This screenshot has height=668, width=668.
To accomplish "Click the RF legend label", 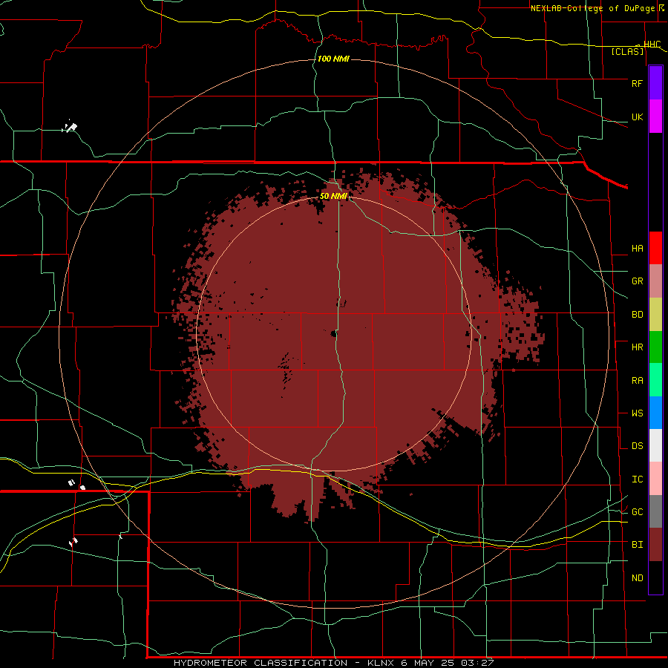I will [x=637, y=83].
